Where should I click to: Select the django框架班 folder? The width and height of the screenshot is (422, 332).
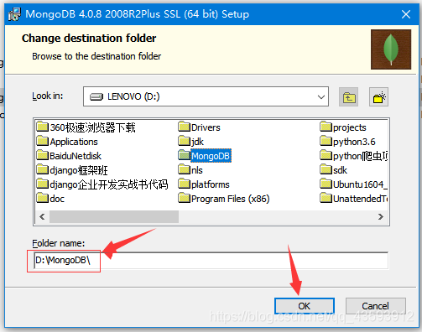tap(72, 170)
